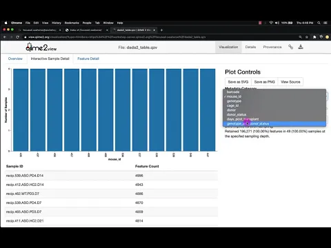This screenshot has width=331, height=248.
Task: Open the Window menu
Action: (x=108, y=23)
